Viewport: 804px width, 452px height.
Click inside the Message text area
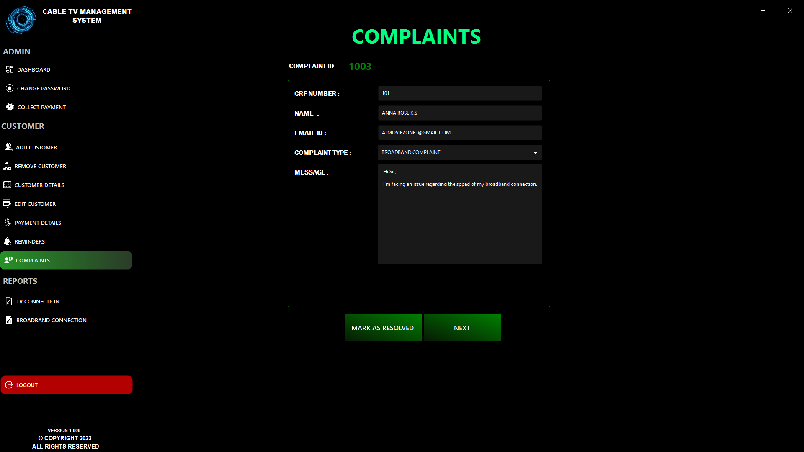click(460, 222)
